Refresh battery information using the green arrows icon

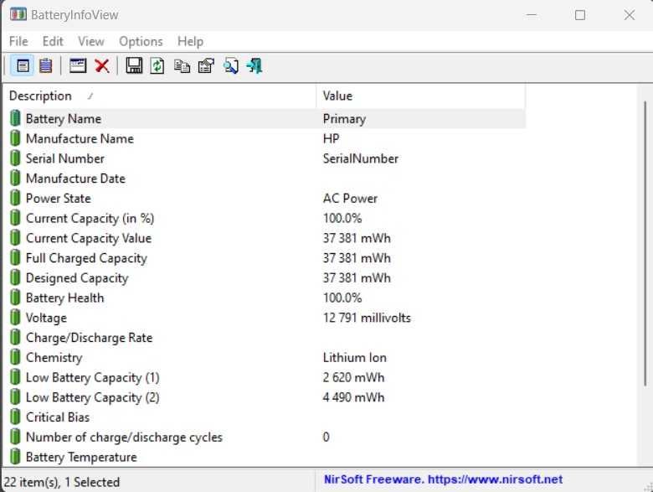tap(157, 66)
